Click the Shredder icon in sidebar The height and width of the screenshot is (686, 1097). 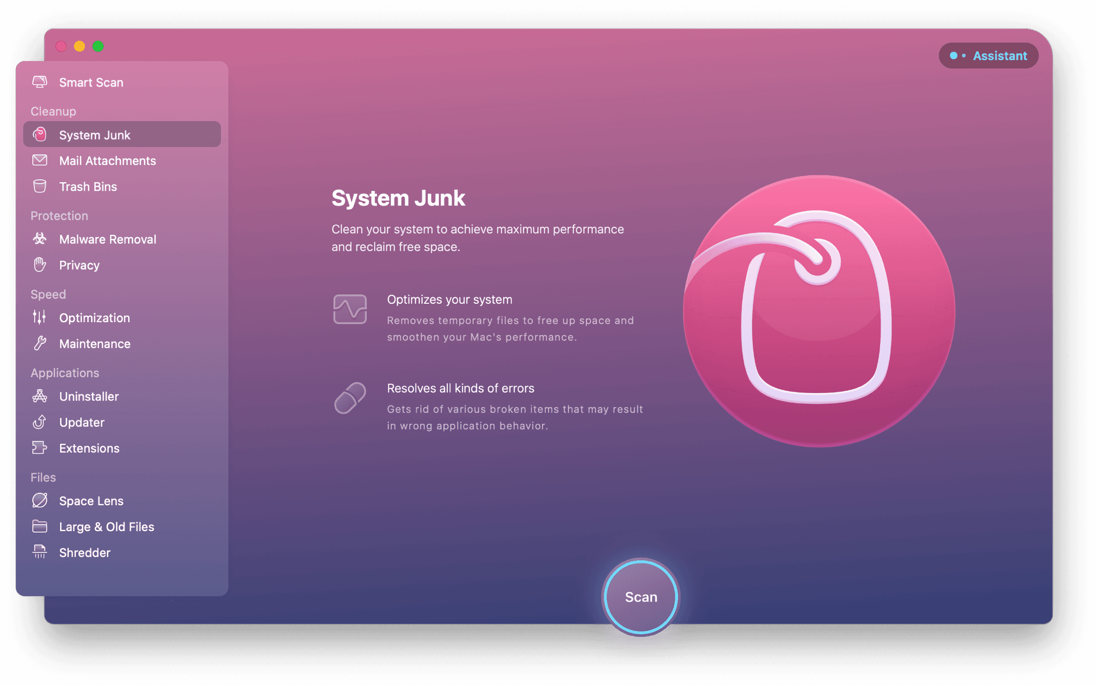pyautogui.click(x=40, y=552)
